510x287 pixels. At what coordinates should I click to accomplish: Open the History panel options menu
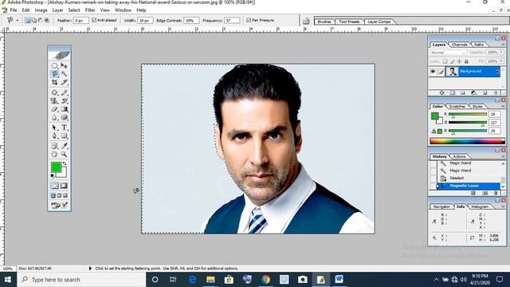pos(503,156)
